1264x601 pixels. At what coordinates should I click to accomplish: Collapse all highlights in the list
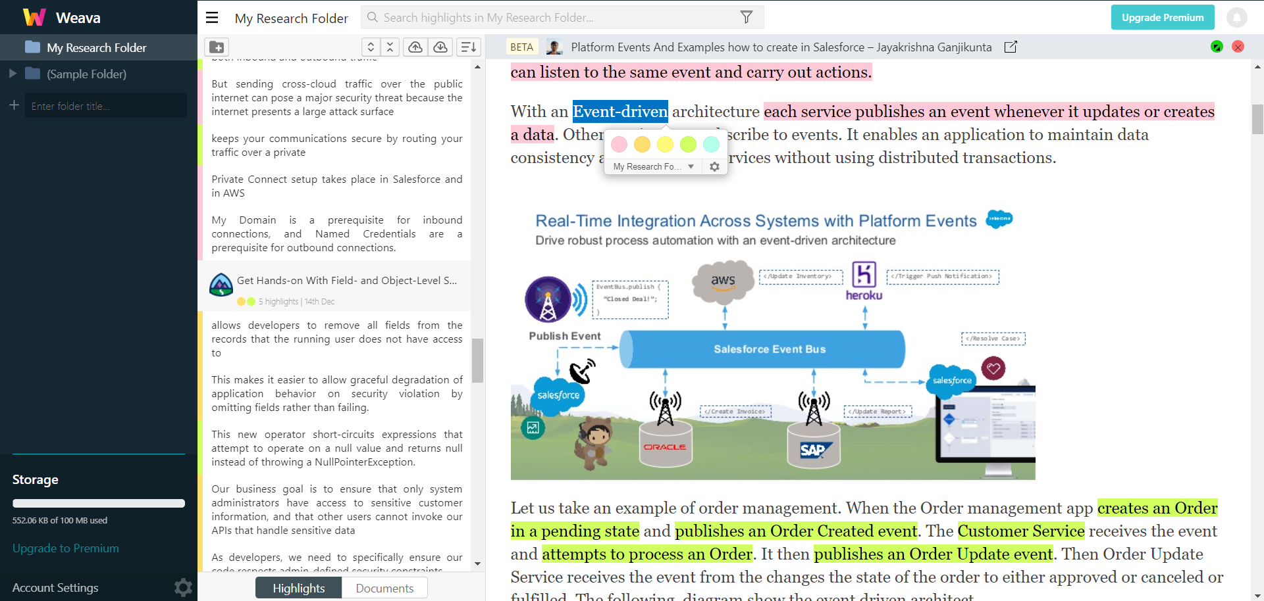pos(390,47)
